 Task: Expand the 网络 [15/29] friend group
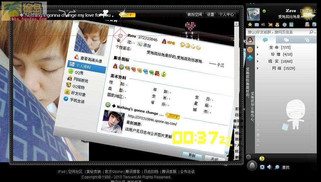click(x=258, y=68)
